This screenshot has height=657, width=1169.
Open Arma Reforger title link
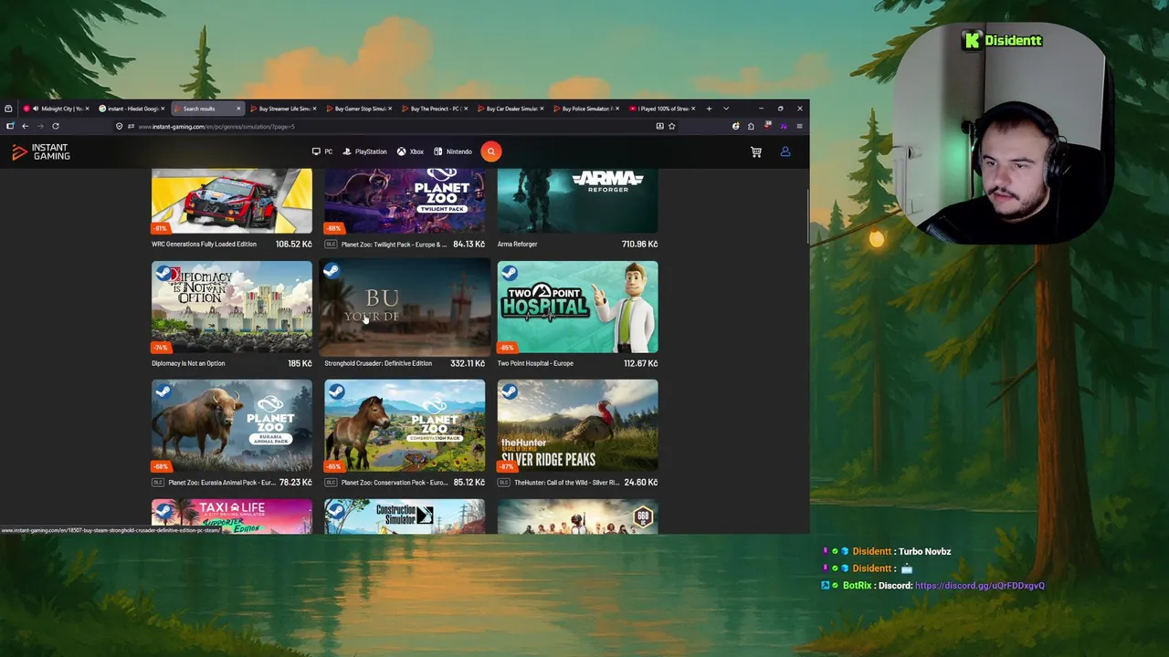pos(517,245)
